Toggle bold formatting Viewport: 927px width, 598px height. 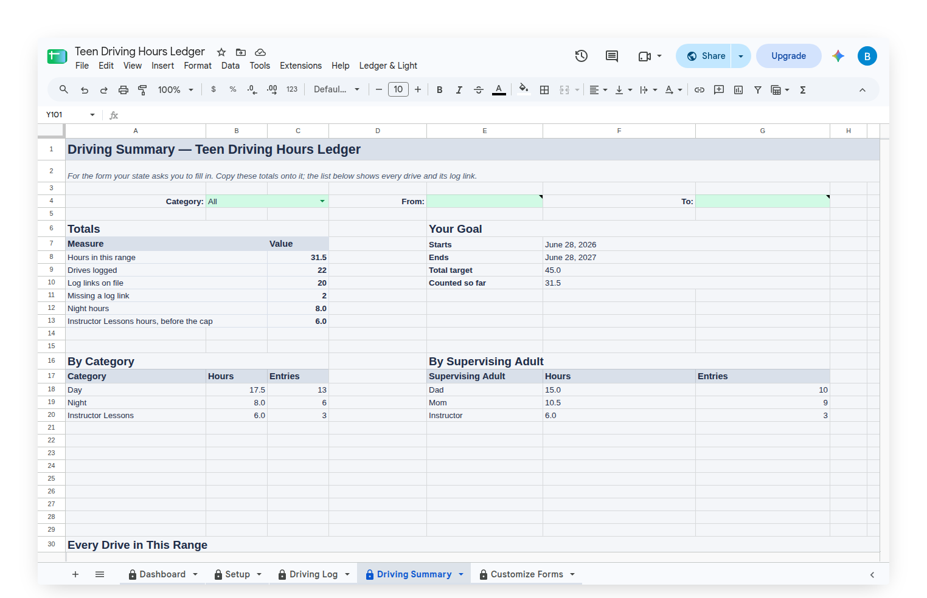pyautogui.click(x=440, y=90)
